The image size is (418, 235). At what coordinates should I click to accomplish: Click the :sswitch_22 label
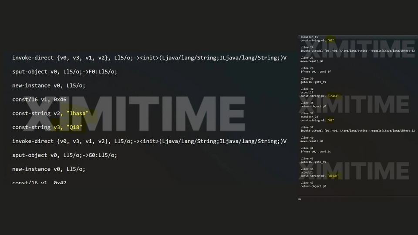(x=310, y=117)
